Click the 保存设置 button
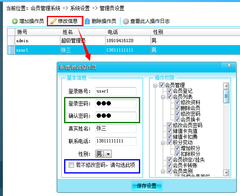240x196 pixels. 147,186
